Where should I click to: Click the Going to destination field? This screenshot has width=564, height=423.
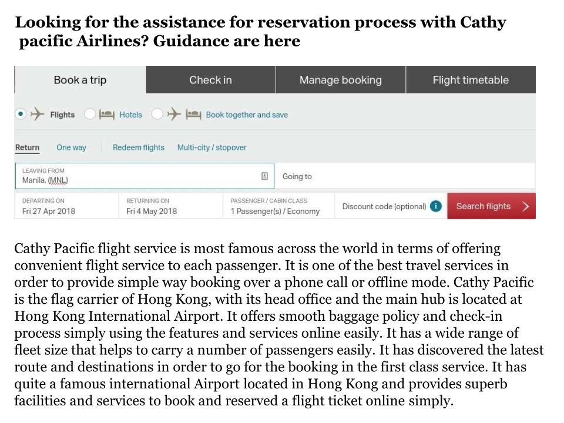[x=405, y=176]
